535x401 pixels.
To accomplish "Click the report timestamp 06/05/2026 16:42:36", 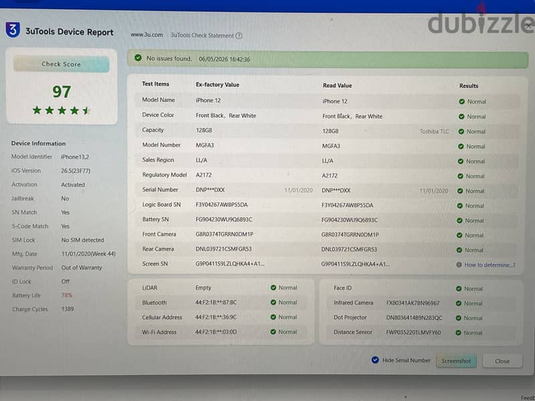I will pos(225,59).
